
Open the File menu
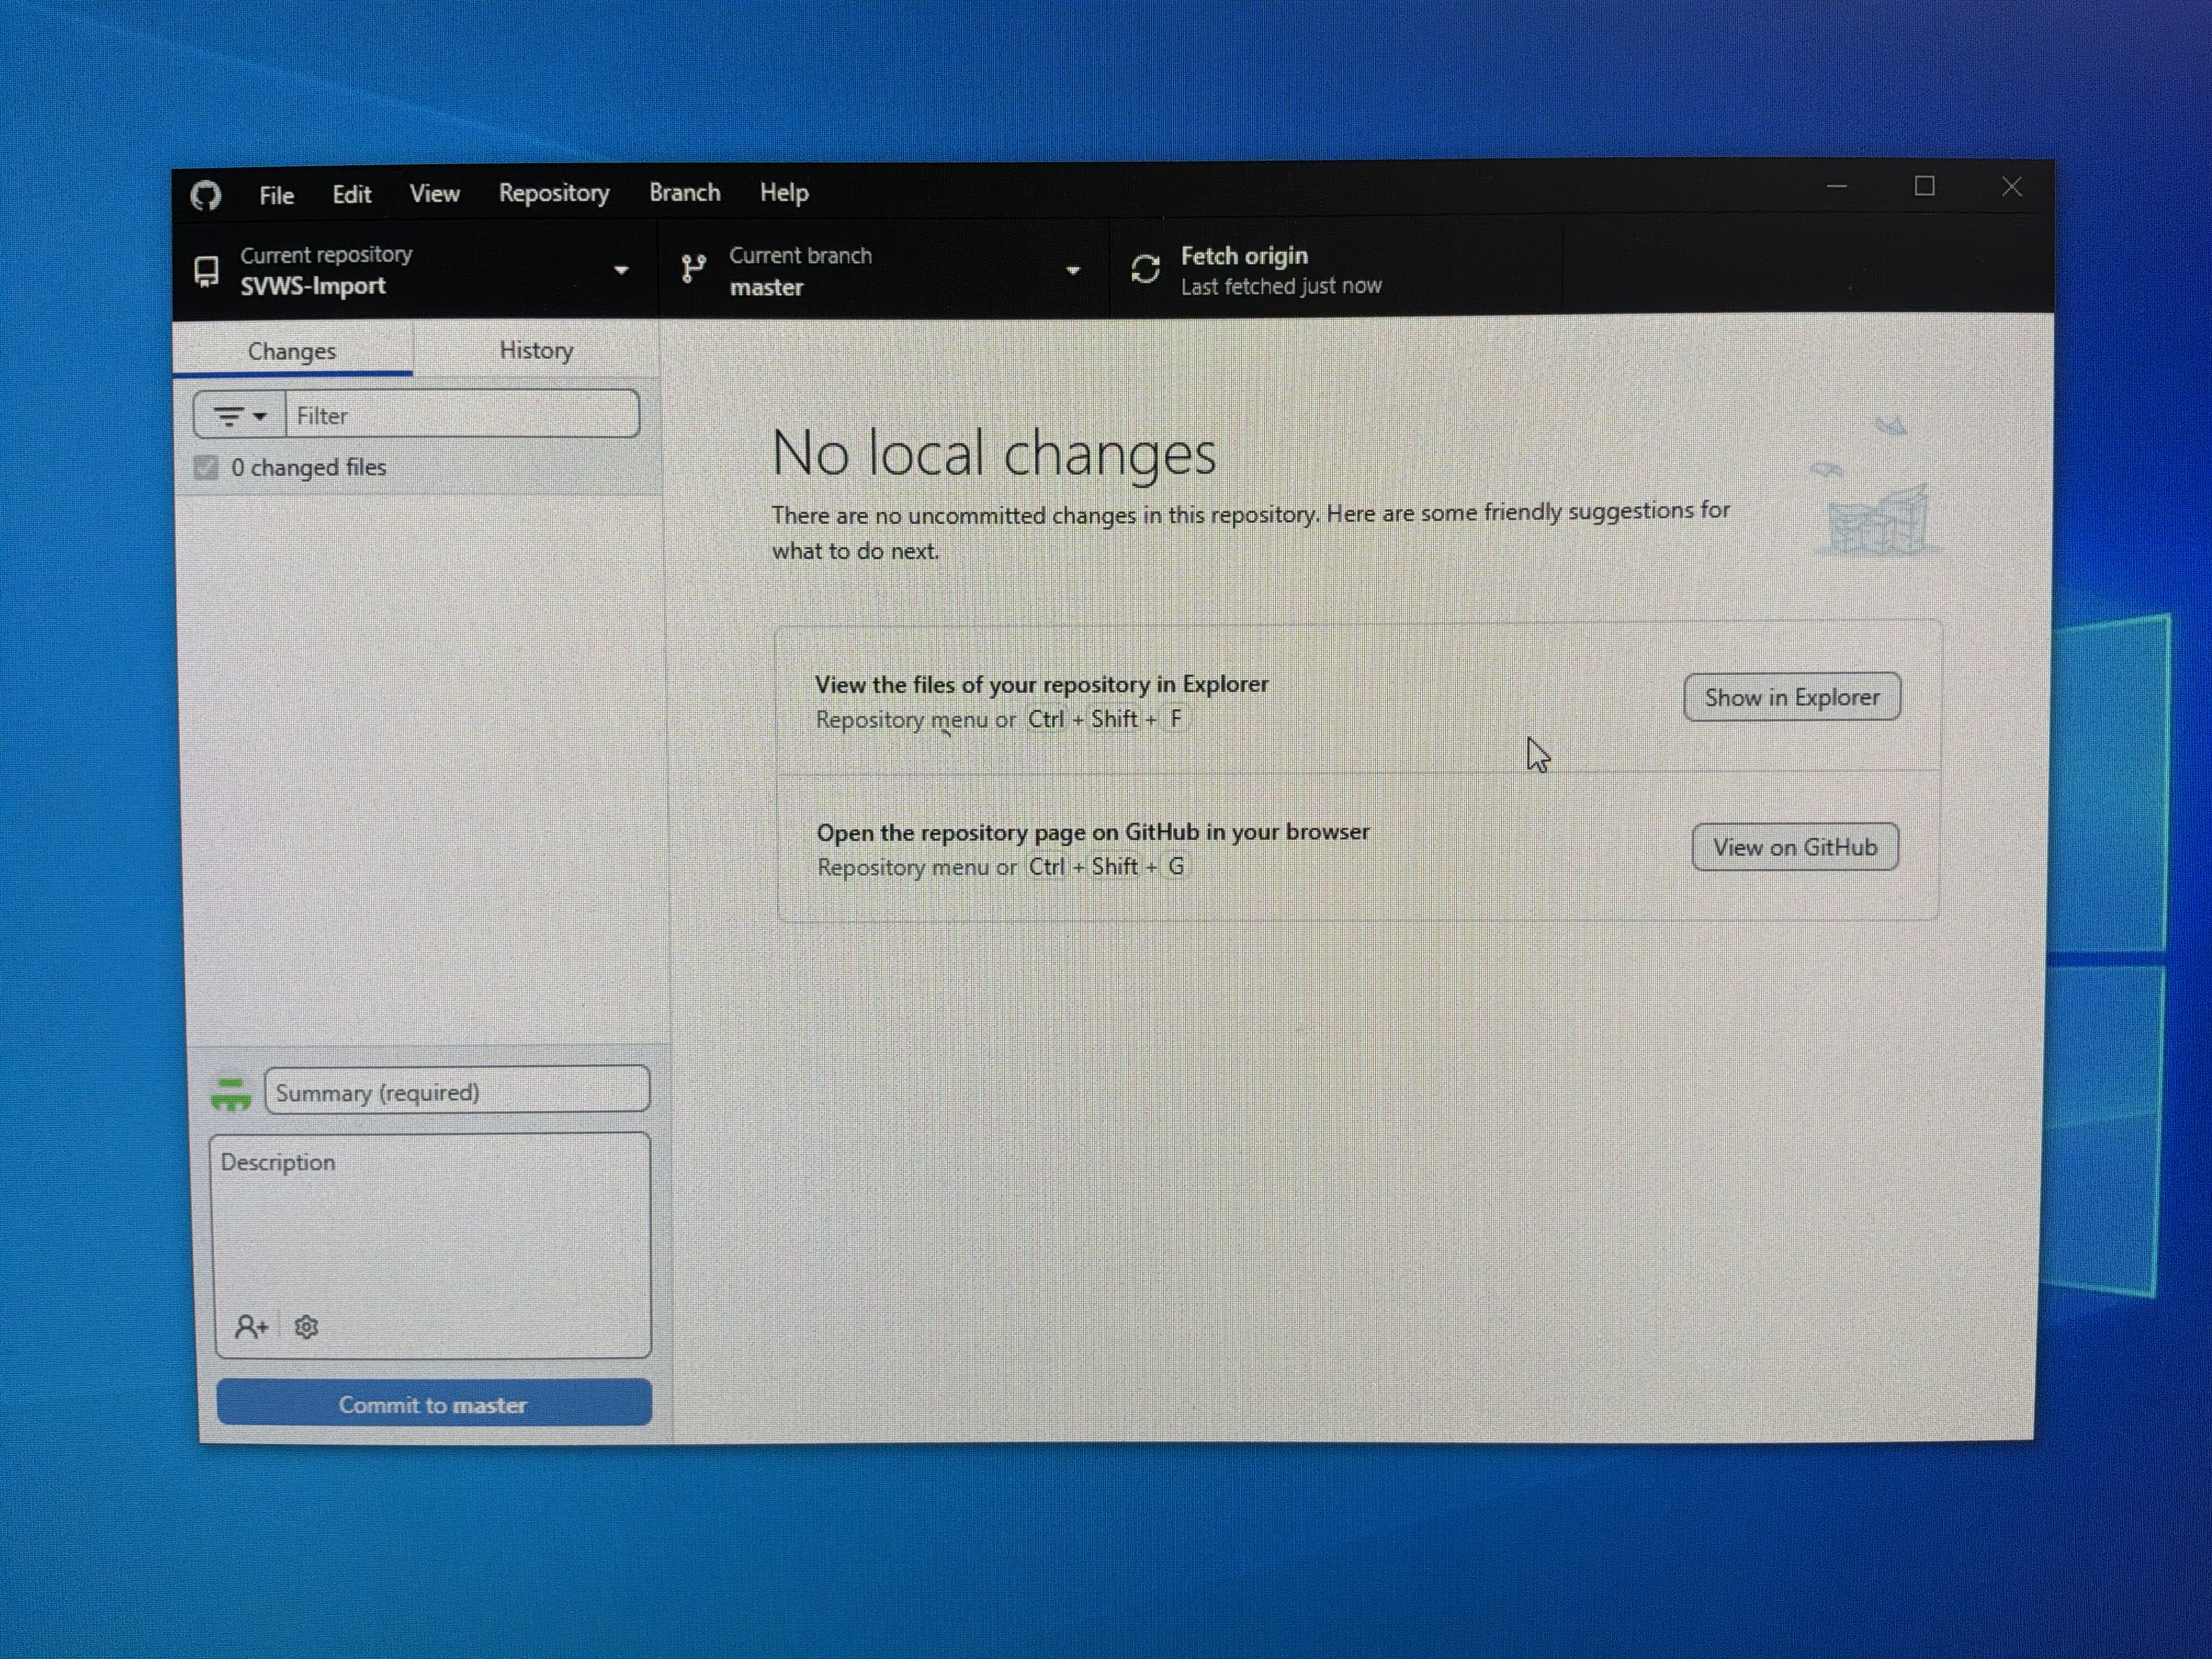pyautogui.click(x=276, y=195)
